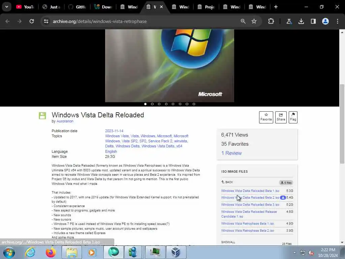
Task: Select the first carousel dot
Action: [x=145, y=104]
